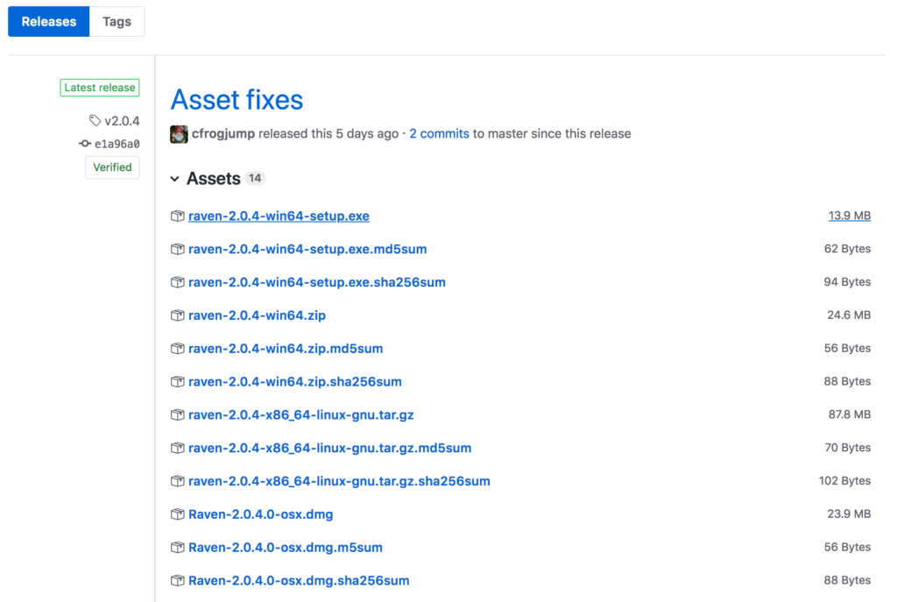Click package icon for Raven-2.0.4.0-osx.dmg

click(177, 514)
